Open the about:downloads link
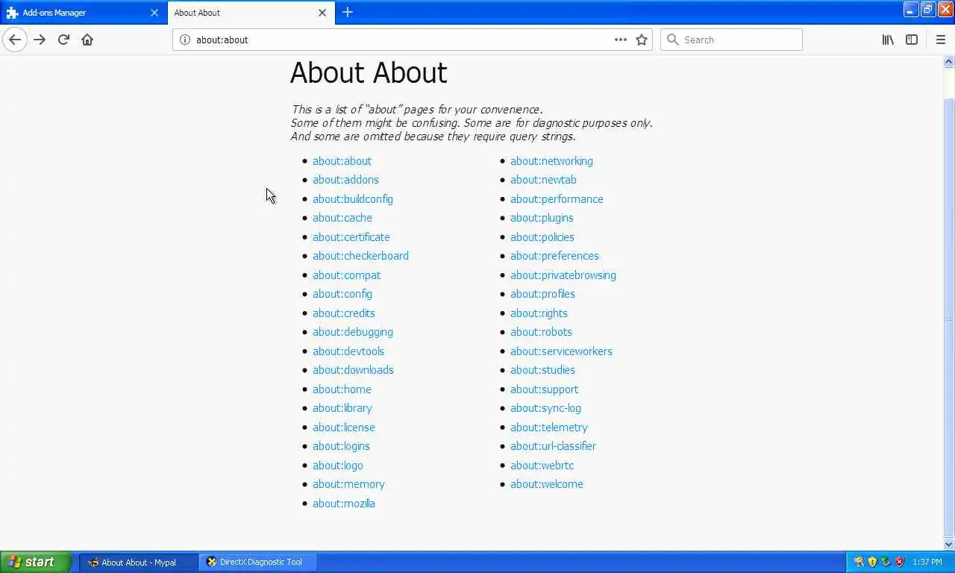 [353, 370]
